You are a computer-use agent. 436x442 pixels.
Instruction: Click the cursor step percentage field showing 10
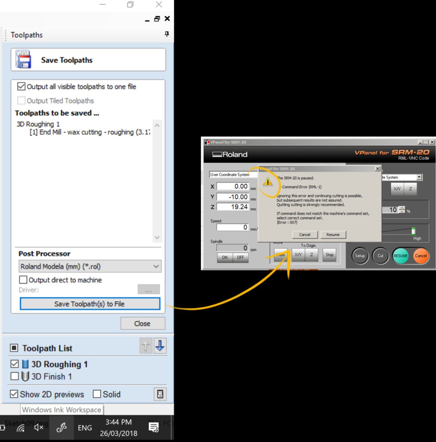point(390,210)
